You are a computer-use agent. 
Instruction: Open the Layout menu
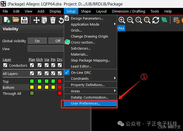point(101,11)
